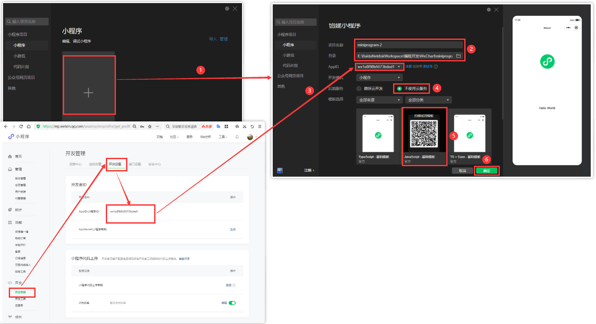This screenshot has height=324, width=596.
Task: Click the 取消 button
Action: coord(462,171)
